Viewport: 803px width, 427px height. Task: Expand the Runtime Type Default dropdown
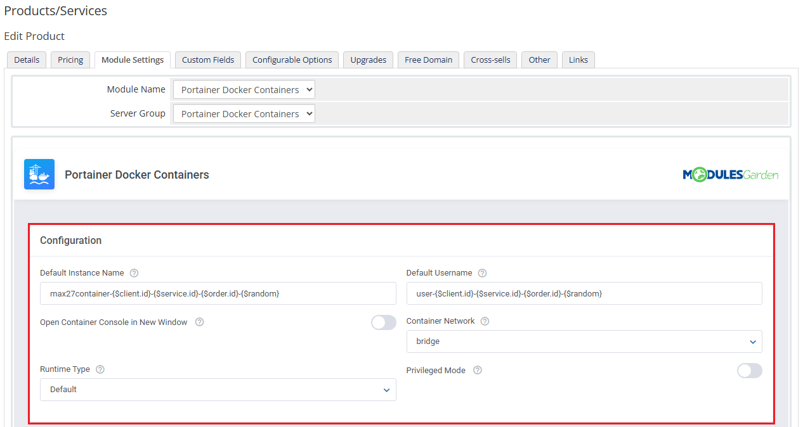[x=218, y=390]
